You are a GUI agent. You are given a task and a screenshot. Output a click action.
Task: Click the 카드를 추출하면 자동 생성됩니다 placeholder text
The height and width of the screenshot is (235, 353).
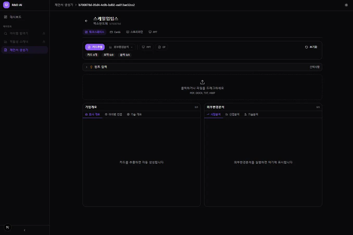tap(142, 162)
